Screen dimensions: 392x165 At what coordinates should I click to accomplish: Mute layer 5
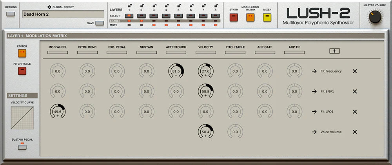178,25
